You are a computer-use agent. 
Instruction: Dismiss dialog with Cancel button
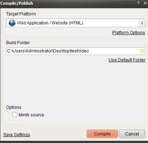click(132, 134)
